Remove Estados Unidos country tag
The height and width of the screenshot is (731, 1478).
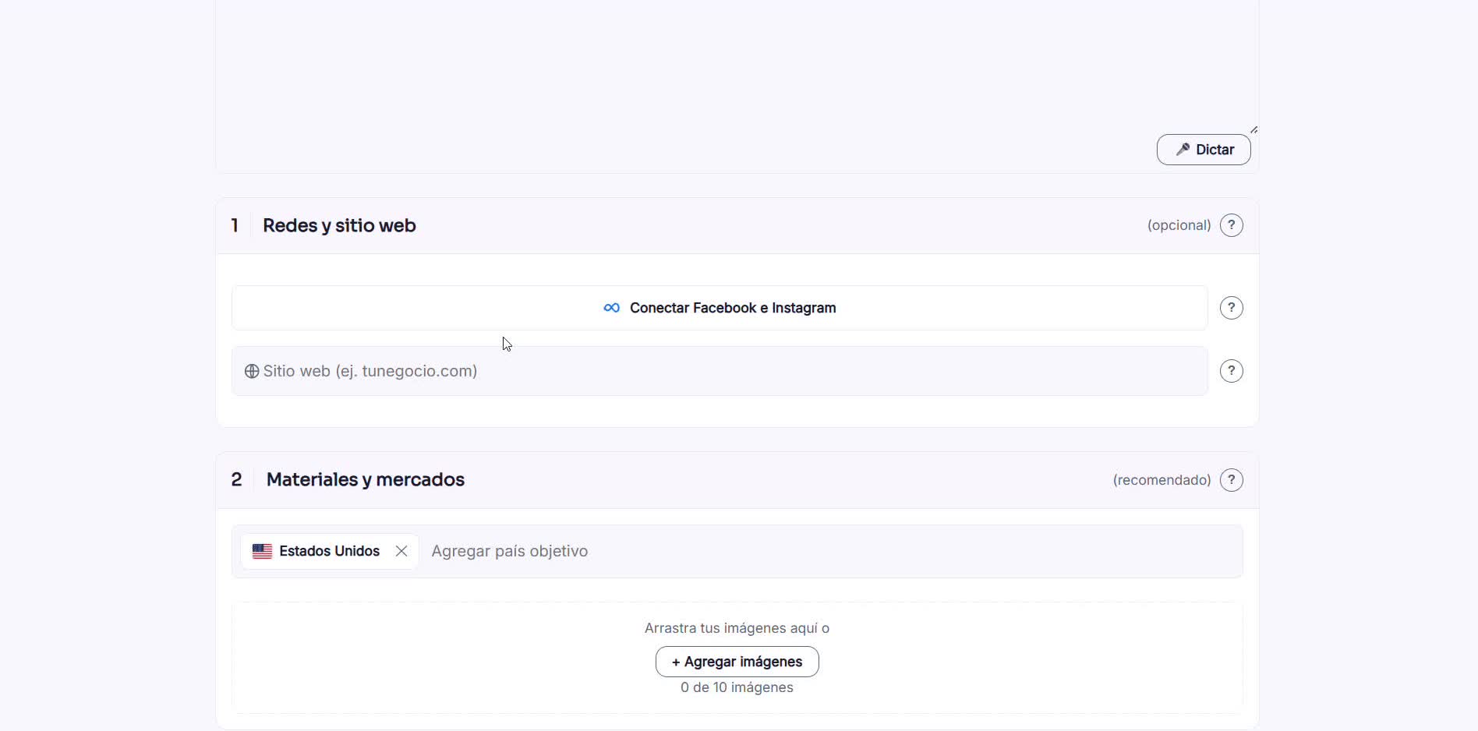coord(401,551)
